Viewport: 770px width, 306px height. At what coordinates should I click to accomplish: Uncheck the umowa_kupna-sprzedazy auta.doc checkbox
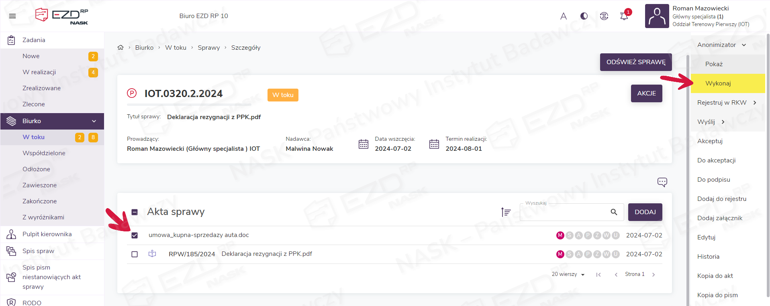pyautogui.click(x=135, y=235)
